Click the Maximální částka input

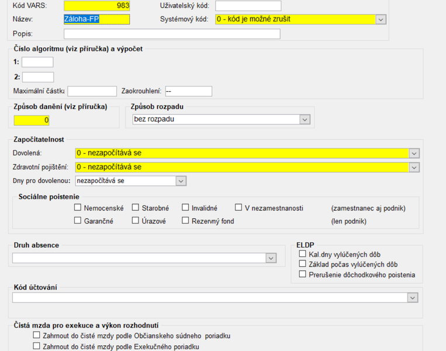click(92, 91)
